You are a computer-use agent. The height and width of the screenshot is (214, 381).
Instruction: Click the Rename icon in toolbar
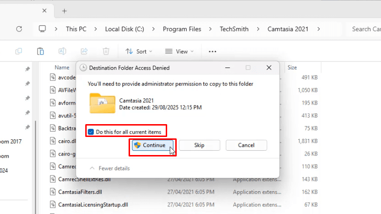(x=62, y=51)
